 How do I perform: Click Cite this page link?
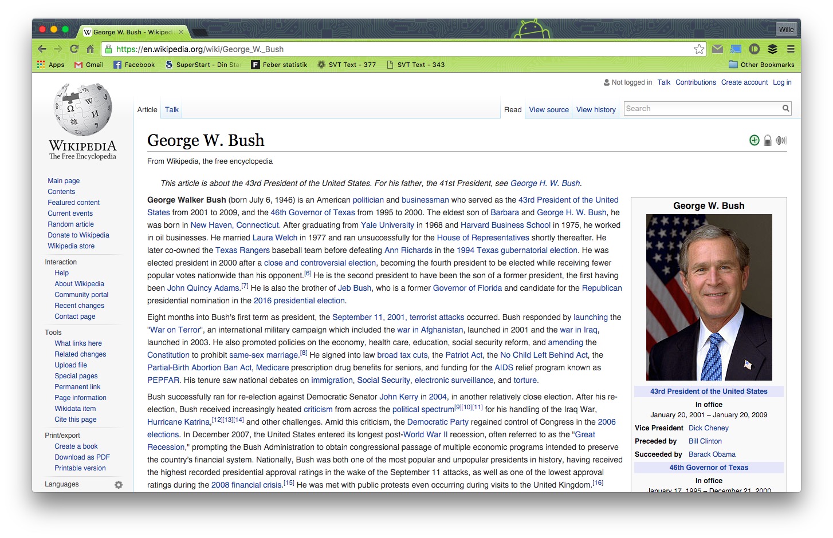tap(75, 420)
